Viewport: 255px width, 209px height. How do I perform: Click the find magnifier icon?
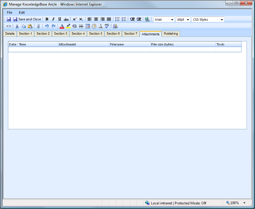100,26
